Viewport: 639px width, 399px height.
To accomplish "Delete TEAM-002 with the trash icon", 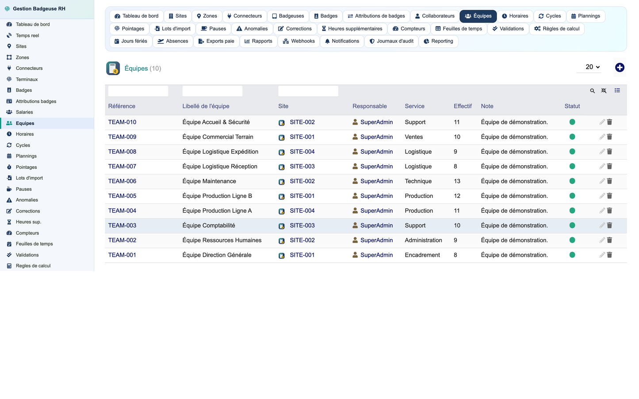I will (609, 240).
